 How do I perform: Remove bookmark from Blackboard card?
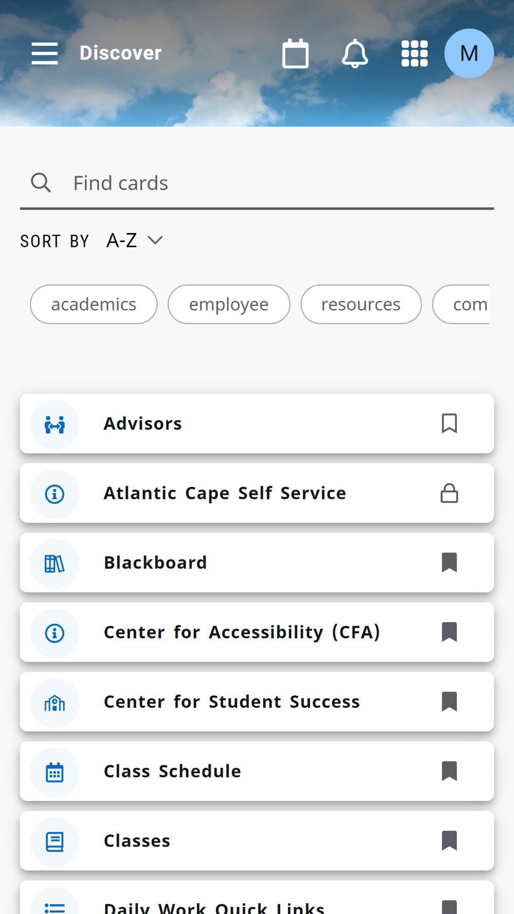(449, 562)
